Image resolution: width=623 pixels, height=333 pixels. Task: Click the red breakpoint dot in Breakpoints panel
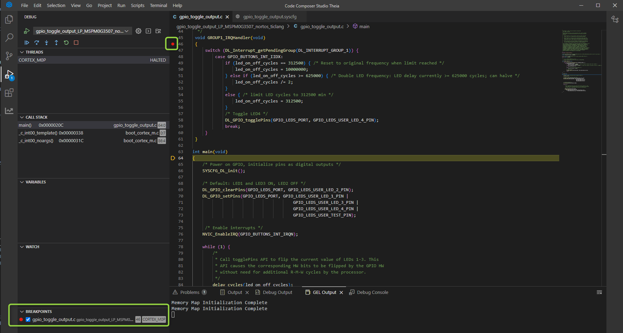coord(21,319)
